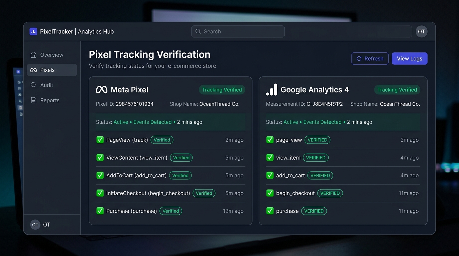Click green check next to begin_checkout
The height and width of the screenshot is (256, 459).
click(270, 193)
